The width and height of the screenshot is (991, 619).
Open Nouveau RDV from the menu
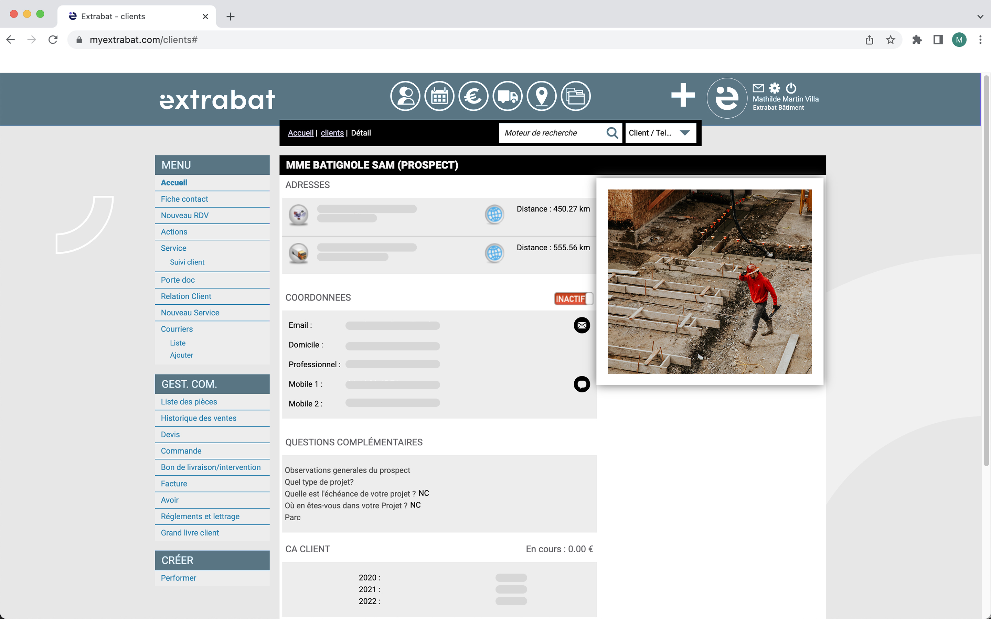click(185, 215)
